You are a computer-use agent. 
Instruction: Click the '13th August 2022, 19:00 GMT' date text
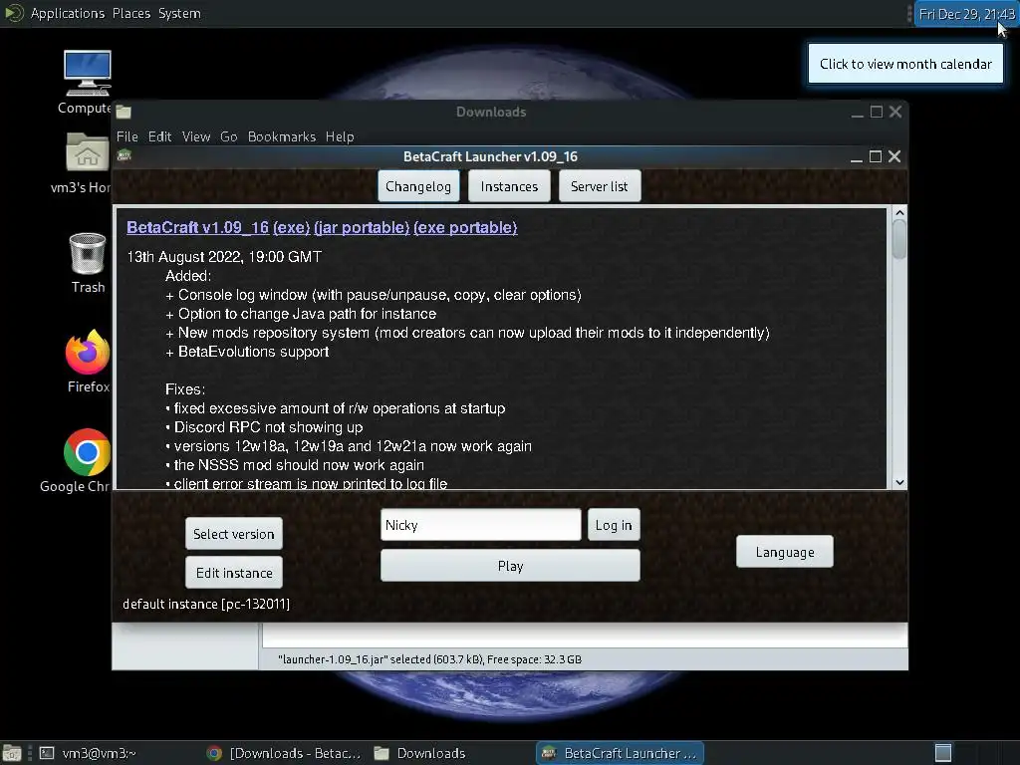click(224, 257)
